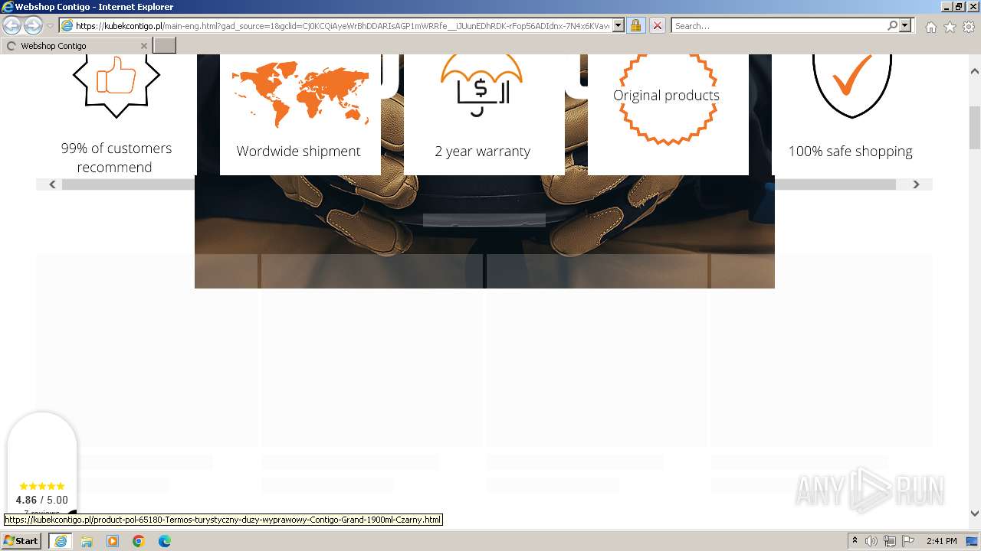Click '99% of customers recommend' text
The height and width of the screenshot is (551, 981).
tap(116, 158)
